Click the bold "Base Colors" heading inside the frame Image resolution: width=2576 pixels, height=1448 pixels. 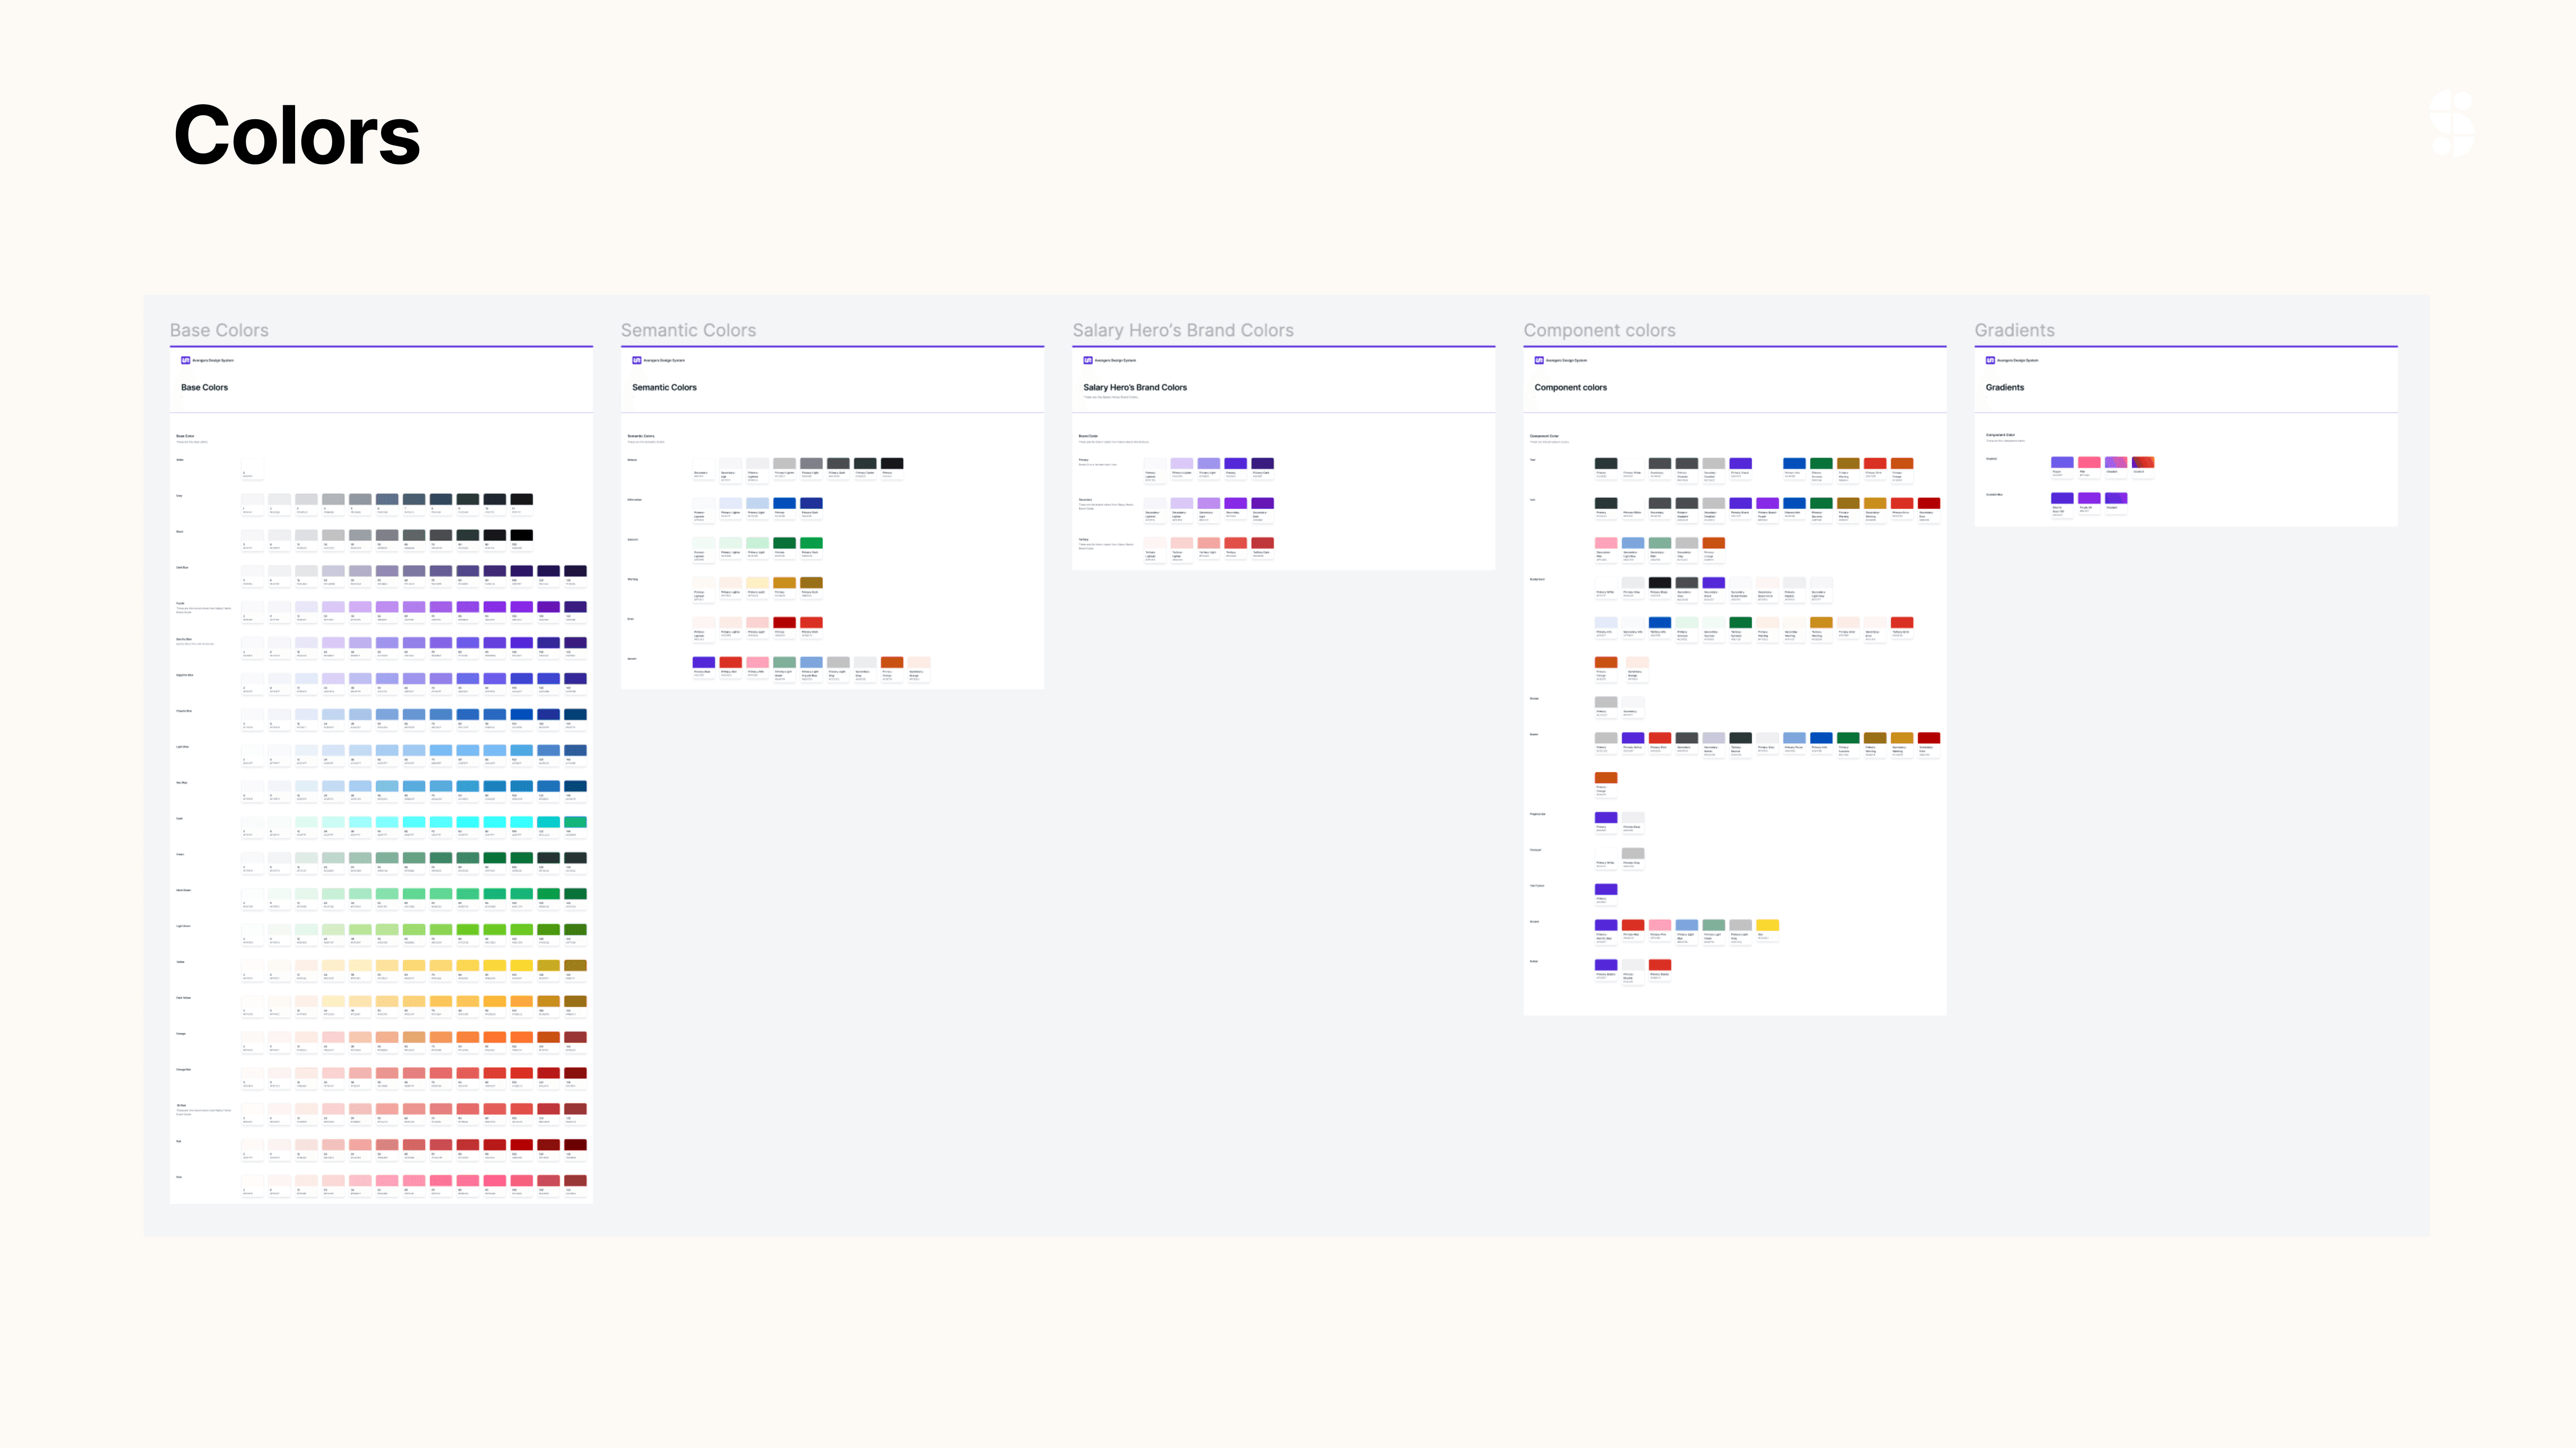(x=204, y=388)
